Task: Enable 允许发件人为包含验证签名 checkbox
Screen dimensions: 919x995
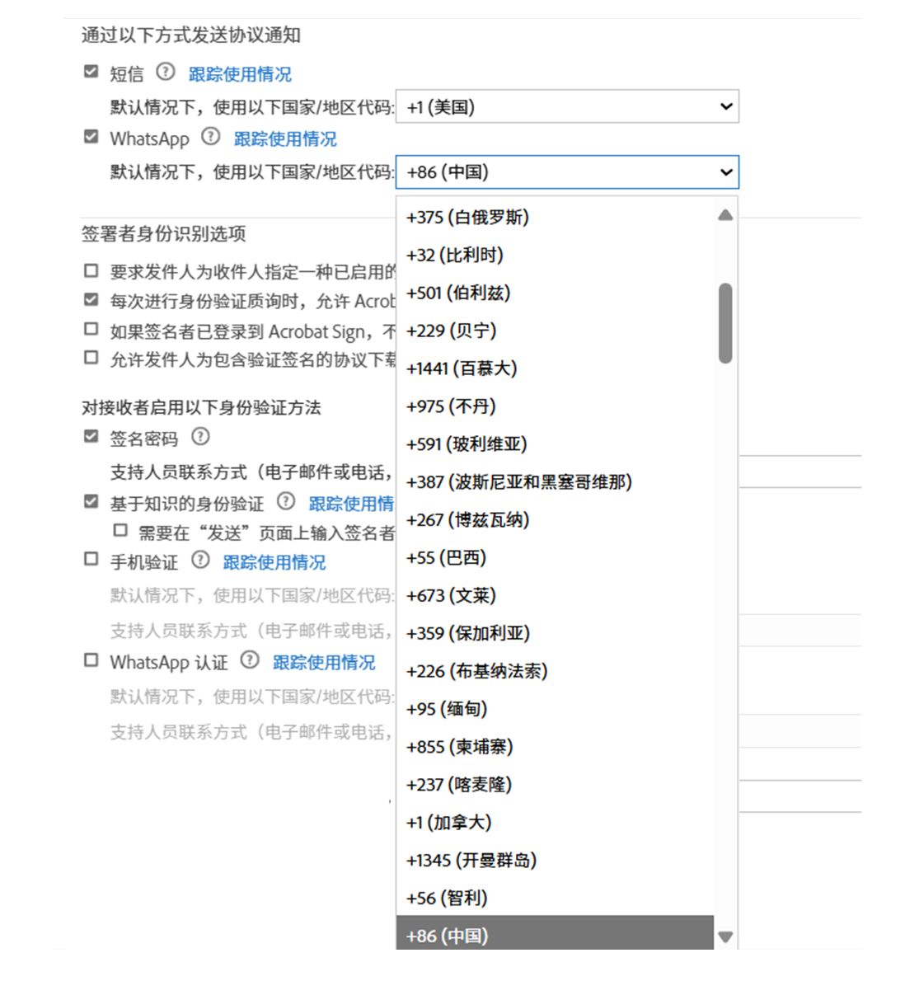Action: [91, 358]
